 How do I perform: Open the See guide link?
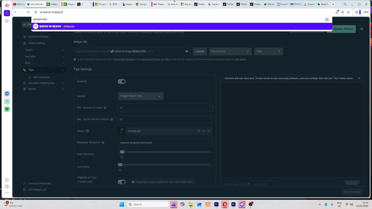click(240, 60)
